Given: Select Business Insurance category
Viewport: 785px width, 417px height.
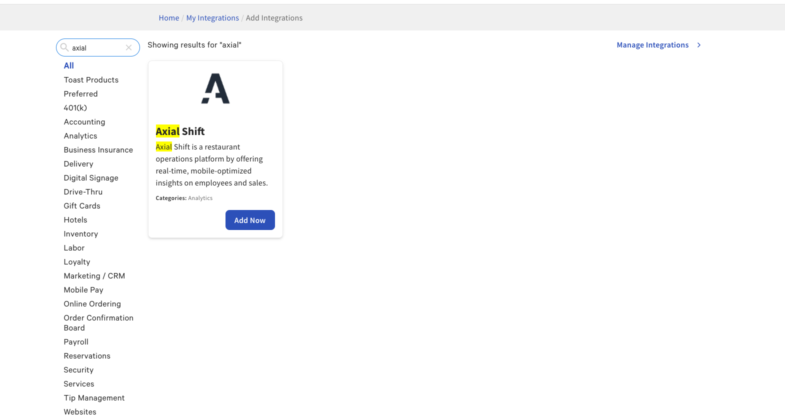Looking at the screenshot, I should point(98,150).
